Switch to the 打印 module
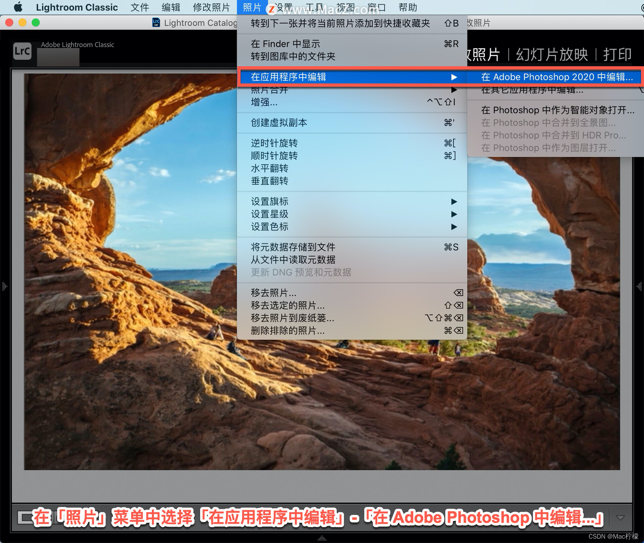 (x=617, y=54)
